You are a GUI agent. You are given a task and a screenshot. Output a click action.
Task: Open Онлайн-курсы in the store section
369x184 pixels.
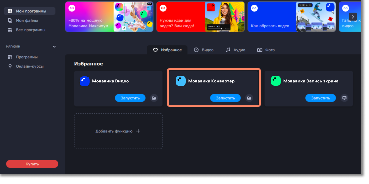[x=30, y=67]
